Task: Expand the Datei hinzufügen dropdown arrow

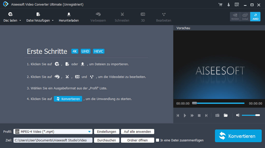Action: pyautogui.click(x=53, y=20)
